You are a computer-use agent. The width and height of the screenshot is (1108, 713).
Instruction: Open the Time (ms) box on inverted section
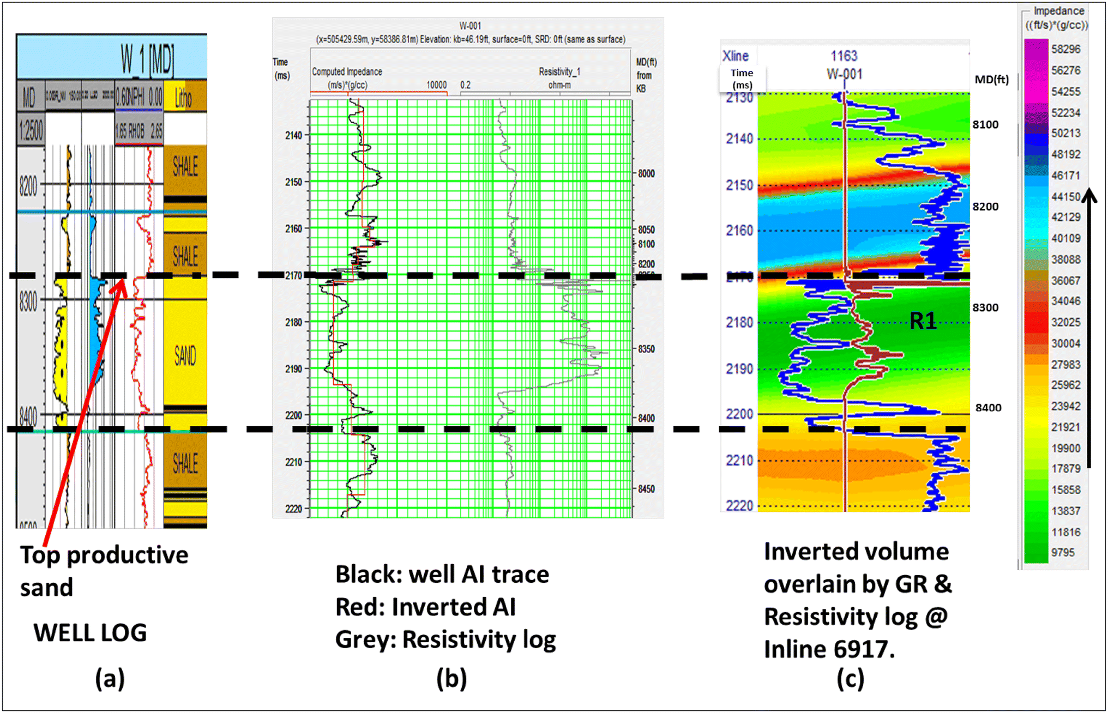742,78
